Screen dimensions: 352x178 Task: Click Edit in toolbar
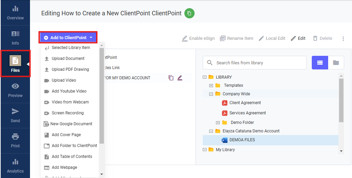point(298,38)
